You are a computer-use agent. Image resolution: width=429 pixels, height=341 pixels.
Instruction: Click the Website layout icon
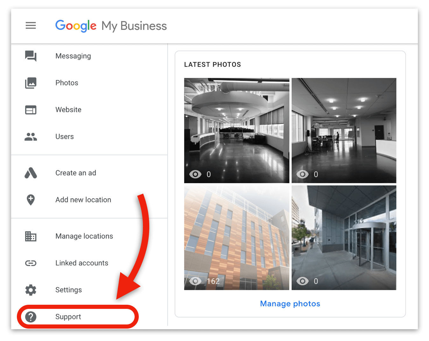(31, 110)
